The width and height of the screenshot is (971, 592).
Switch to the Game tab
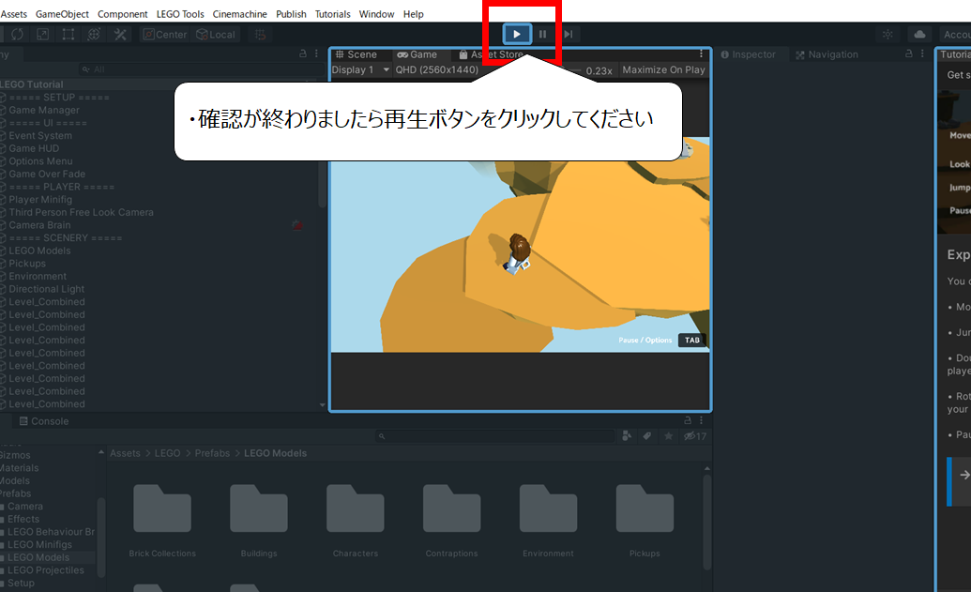417,54
